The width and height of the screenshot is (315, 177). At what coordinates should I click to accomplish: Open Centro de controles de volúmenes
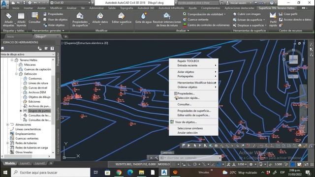pyautogui.click(x=206, y=25)
